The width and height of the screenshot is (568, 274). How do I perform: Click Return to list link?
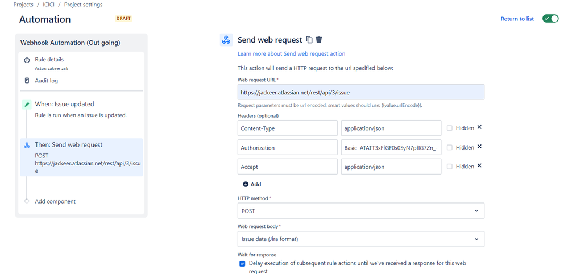click(517, 19)
